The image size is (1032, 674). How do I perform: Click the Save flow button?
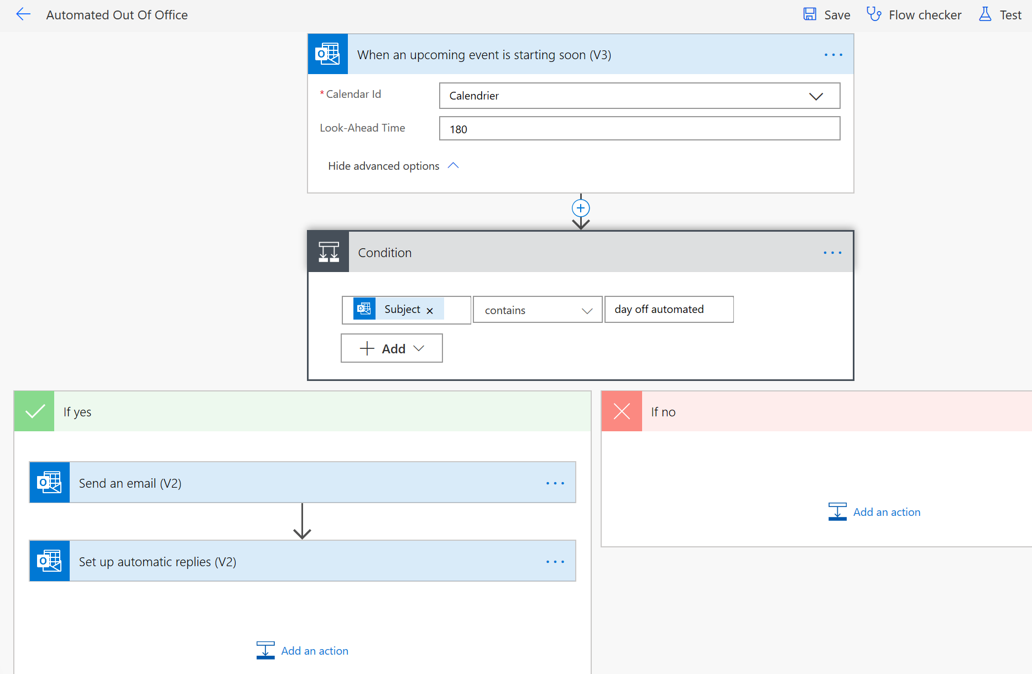point(827,15)
